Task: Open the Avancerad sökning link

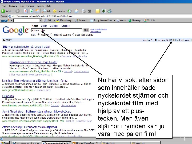Action: tap(98, 29)
